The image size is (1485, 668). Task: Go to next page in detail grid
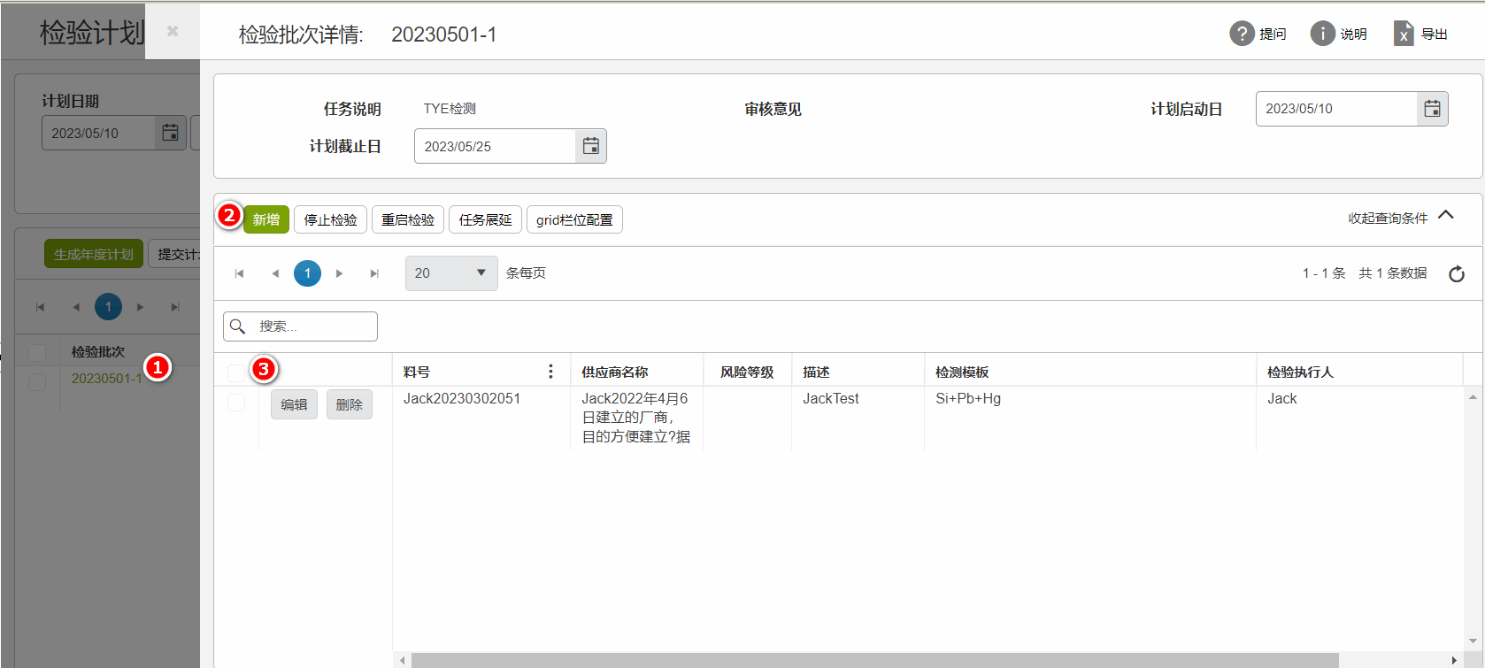coord(339,273)
